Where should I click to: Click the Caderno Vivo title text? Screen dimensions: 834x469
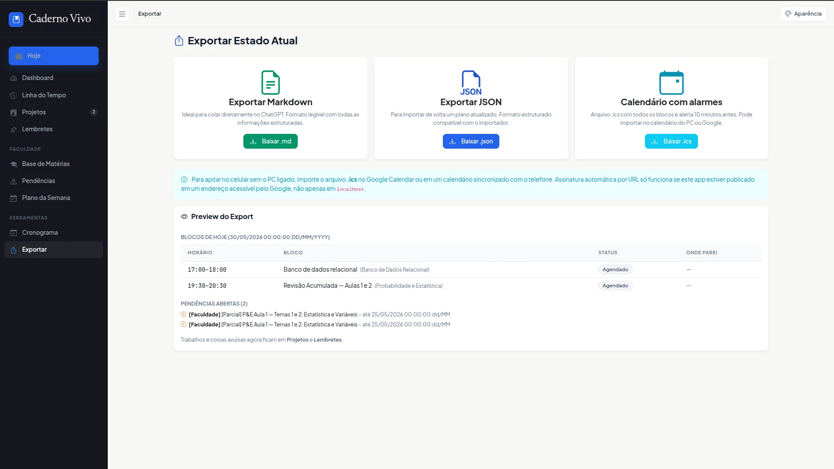pyautogui.click(x=60, y=19)
